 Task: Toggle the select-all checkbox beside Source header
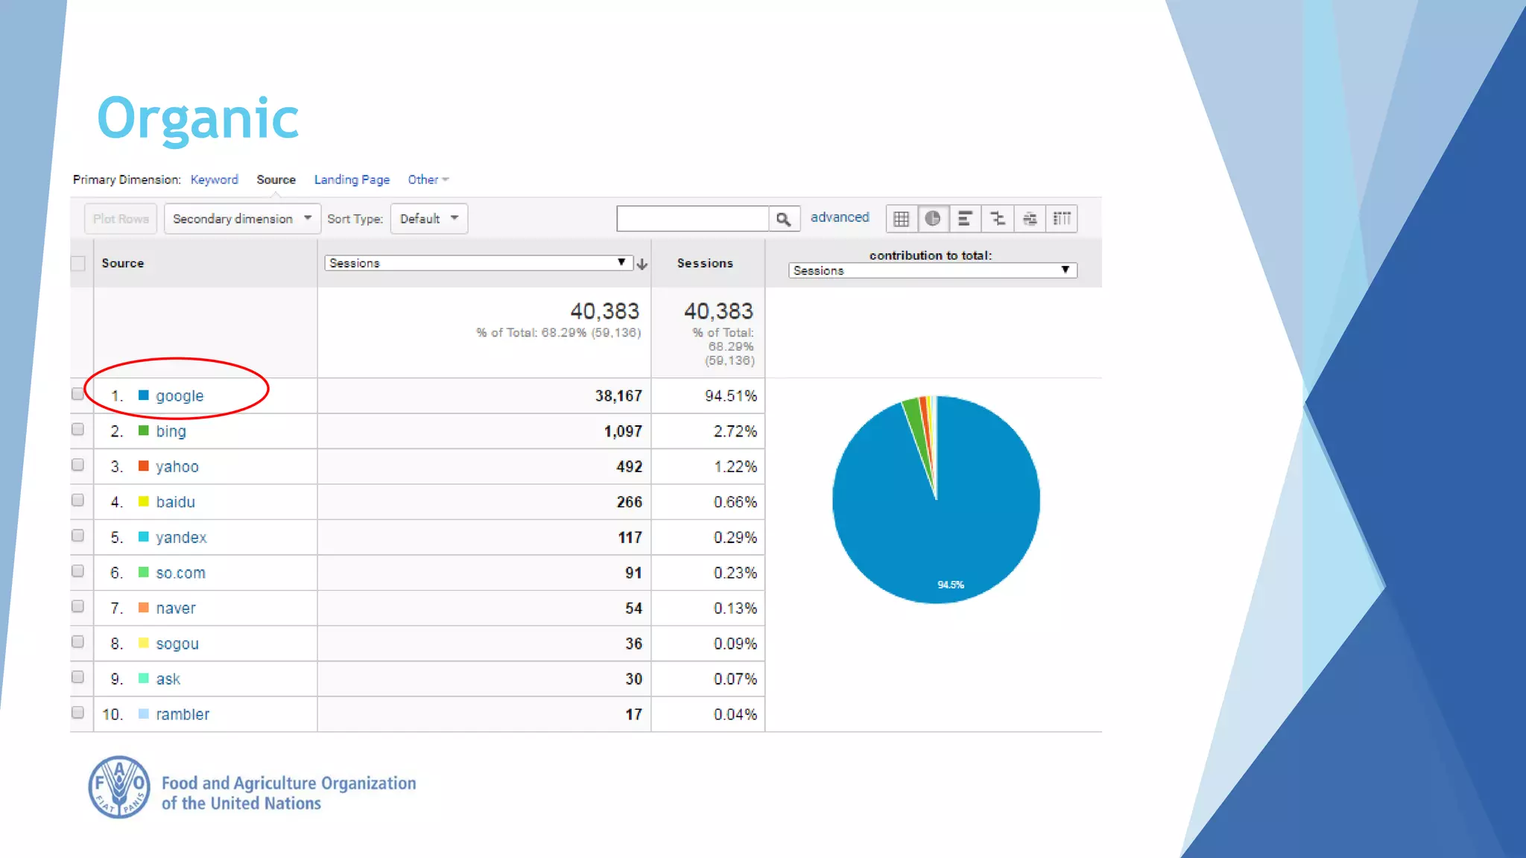coord(78,264)
